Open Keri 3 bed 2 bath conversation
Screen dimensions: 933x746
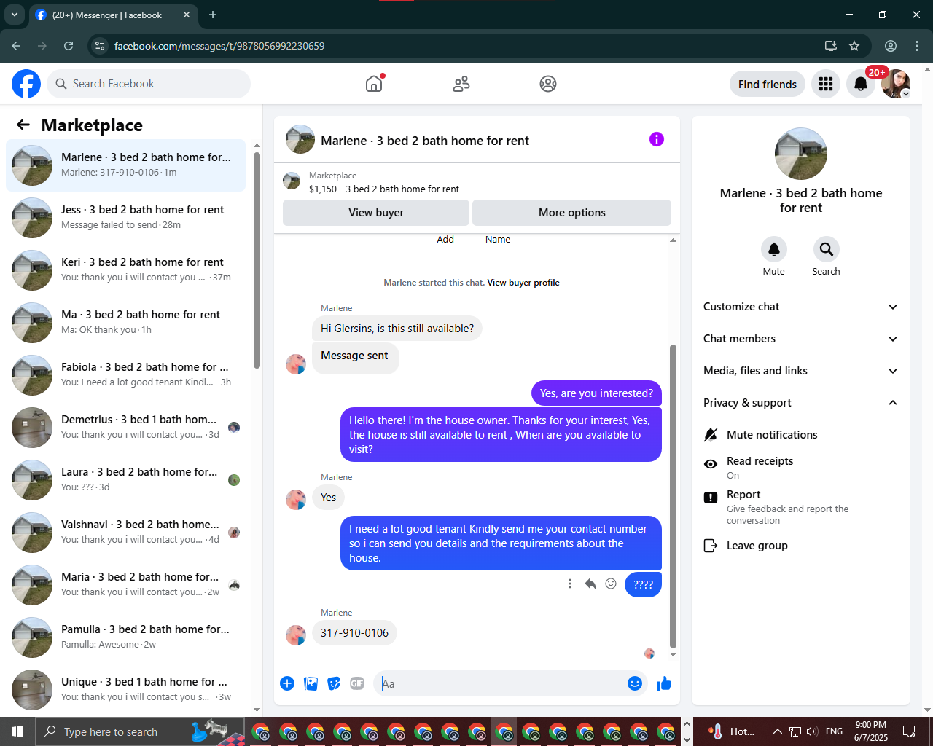point(126,270)
